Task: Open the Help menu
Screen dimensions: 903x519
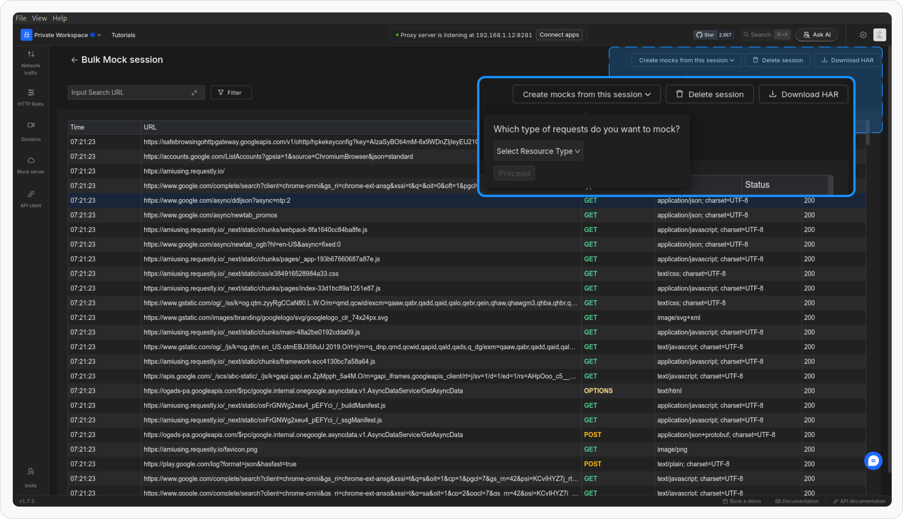Action: pos(59,18)
